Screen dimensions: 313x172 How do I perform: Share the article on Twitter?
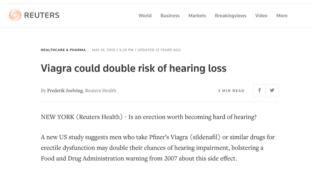[272, 91]
